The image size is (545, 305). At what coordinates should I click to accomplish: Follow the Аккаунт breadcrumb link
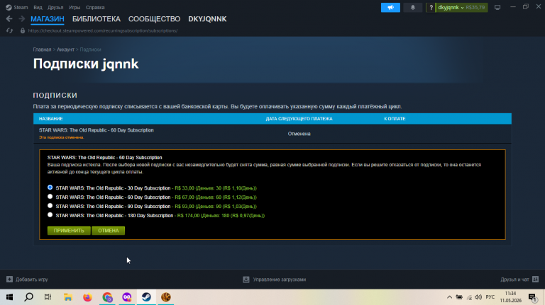[66, 50]
